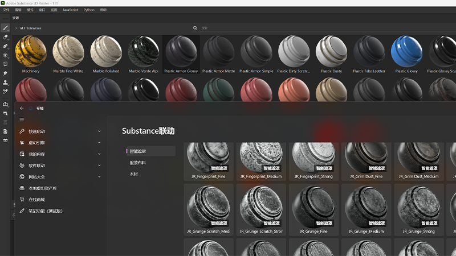Open the 在线商城 sidebar link
The width and height of the screenshot is (456, 256).
pos(36,200)
